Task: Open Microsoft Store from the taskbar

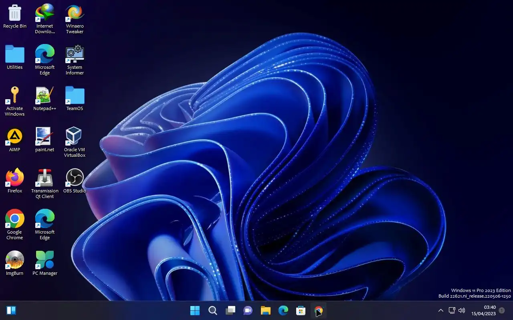Action: (x=301, y=310)
